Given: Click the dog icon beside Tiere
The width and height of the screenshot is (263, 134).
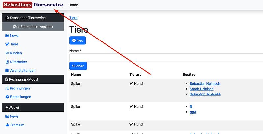Looking at the screenshot, I should pyautogui.click(x=7, y=44).
